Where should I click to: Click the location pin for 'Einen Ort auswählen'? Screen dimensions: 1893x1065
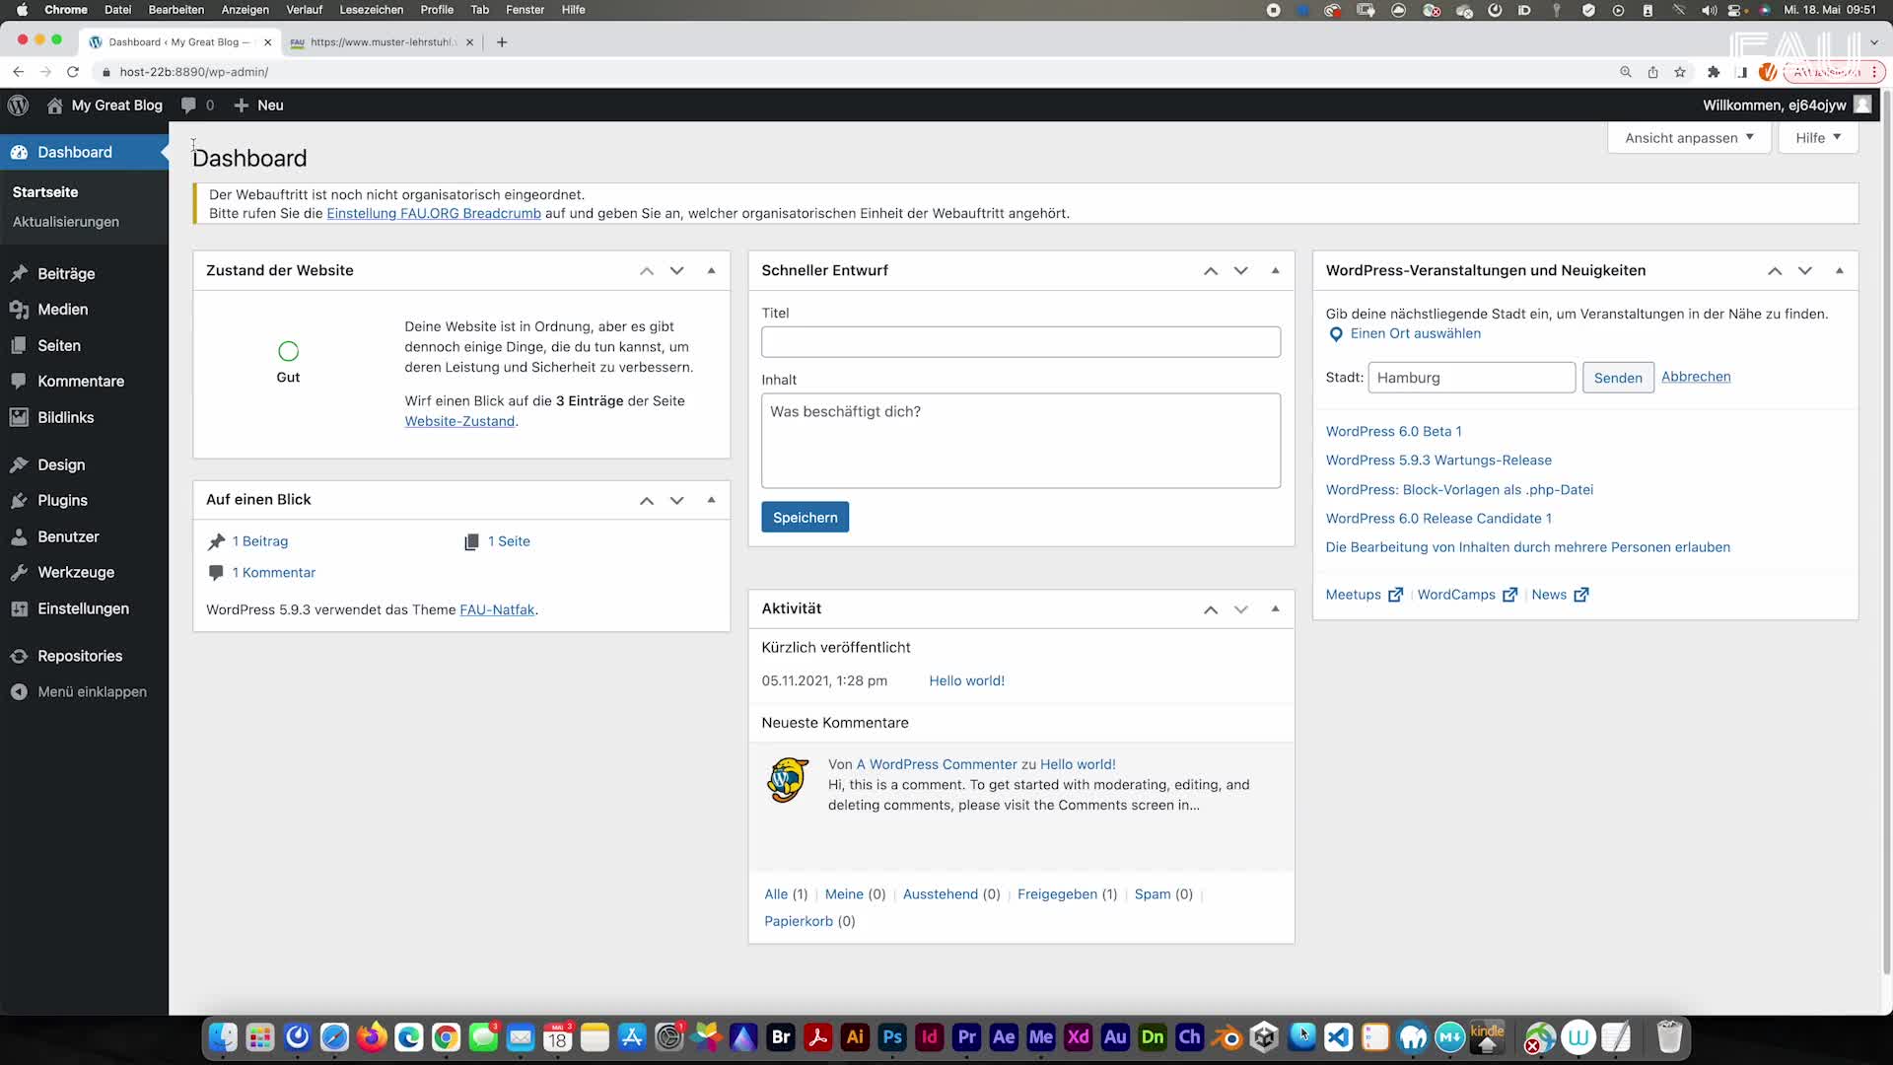(1337, 334)
